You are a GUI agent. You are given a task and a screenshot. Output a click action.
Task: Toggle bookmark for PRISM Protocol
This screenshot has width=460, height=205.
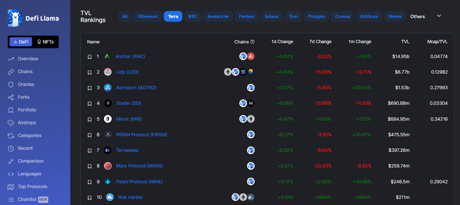point(90,135)
